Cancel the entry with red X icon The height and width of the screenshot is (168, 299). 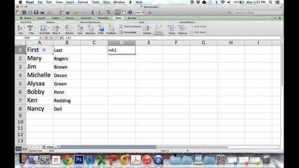[x=46, y=38]
